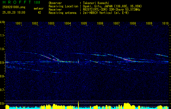This screenshot has height=109, width=171.
Task: Select the R820T2(RTL-SDR) SDR-Sharp 53.372MHz text
Action: point(111,10)
